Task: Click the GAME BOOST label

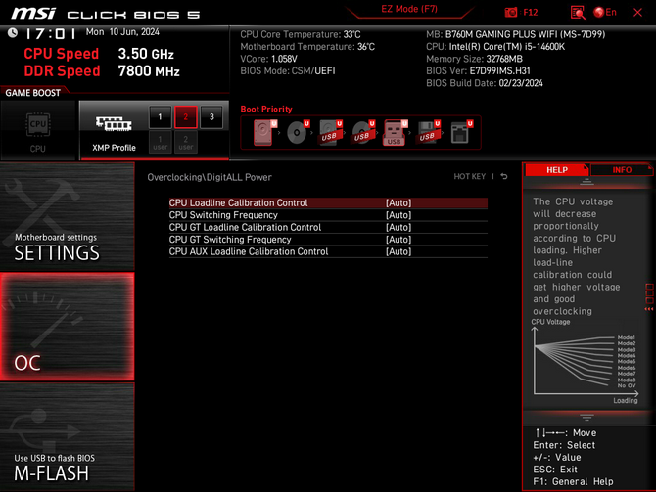Action: tap(32, 93)
